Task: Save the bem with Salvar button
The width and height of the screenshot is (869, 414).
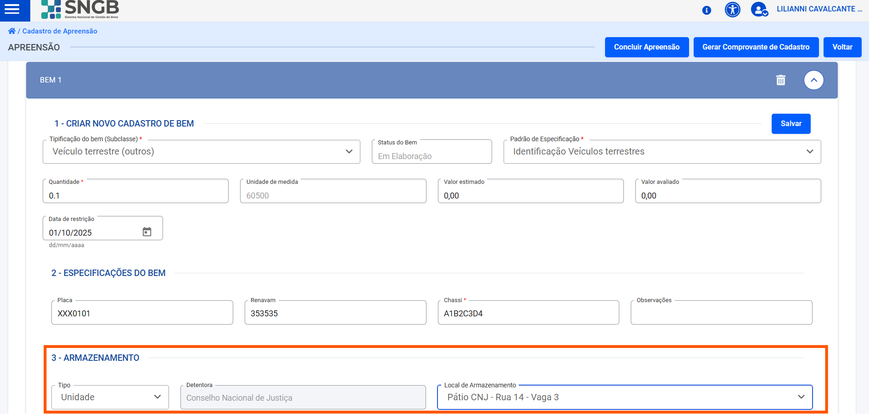Action: tap(791, 124)
